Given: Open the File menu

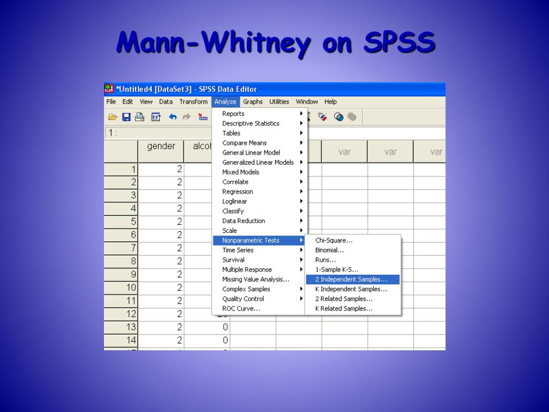Looking at the screenshot, I should (111, 101).
